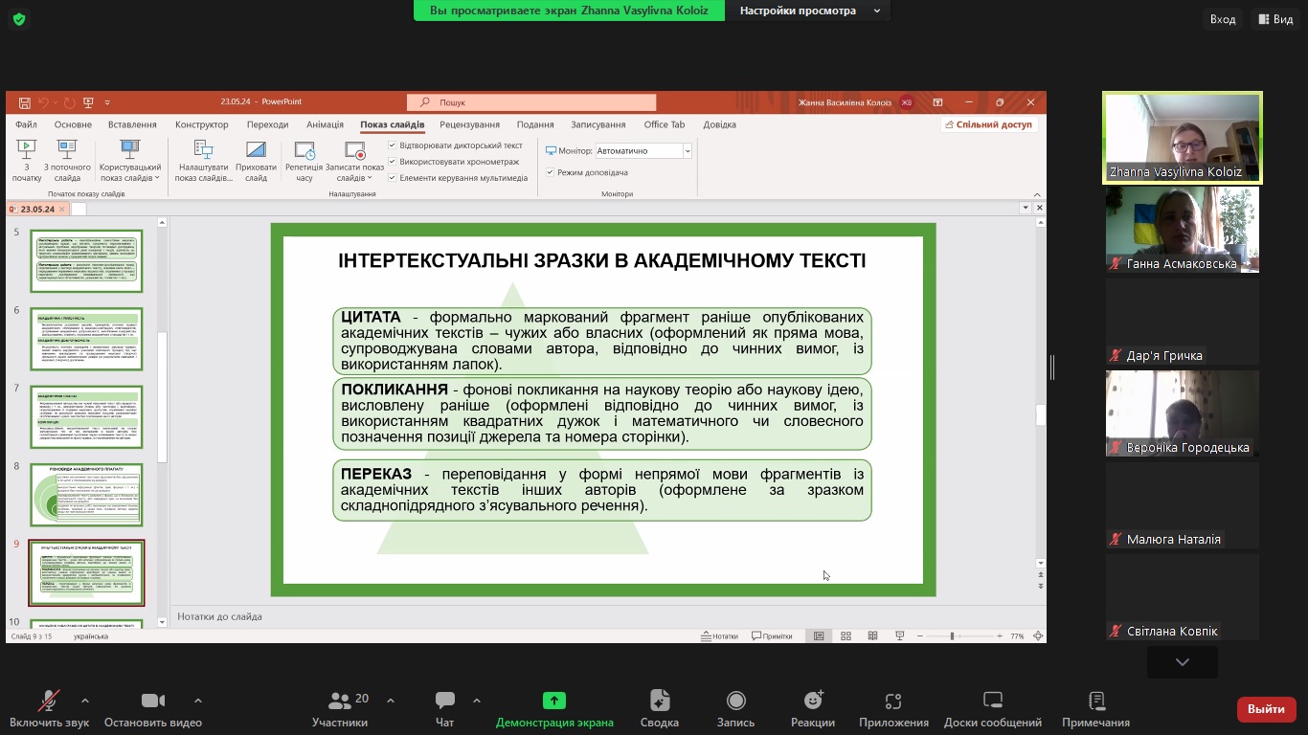Switch to Normal view icon
Image resolution: width=1308 pixels, height=735 pixels.
point(819,635)
